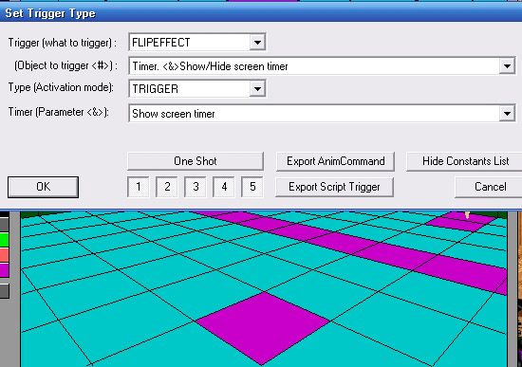Click Export Script Trigger button

point(334,187)
